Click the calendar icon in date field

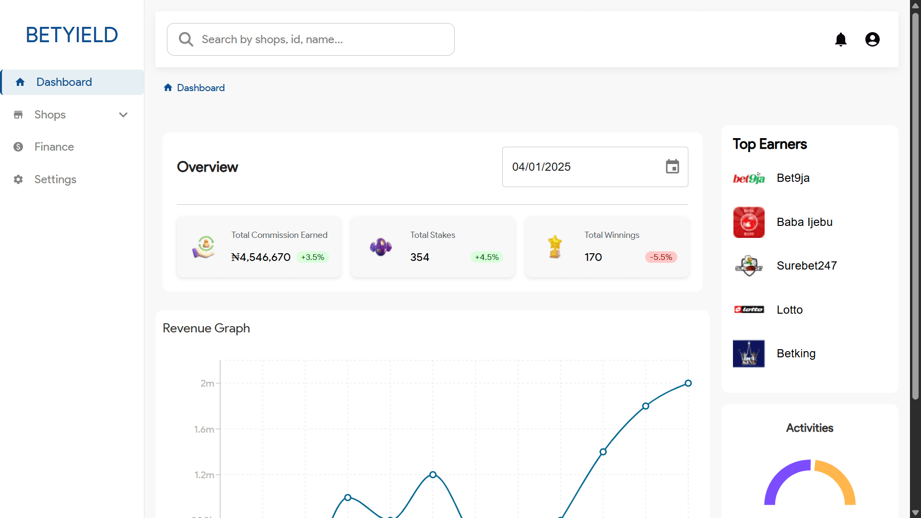[x=672, y=167]
